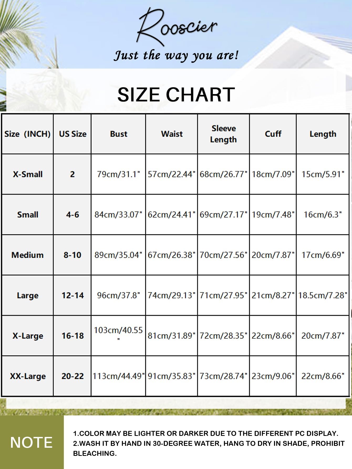This screenshot has width=352, height=469.
Task: Click bust value '84cm/33.07"'
Action: pos(118,215)
